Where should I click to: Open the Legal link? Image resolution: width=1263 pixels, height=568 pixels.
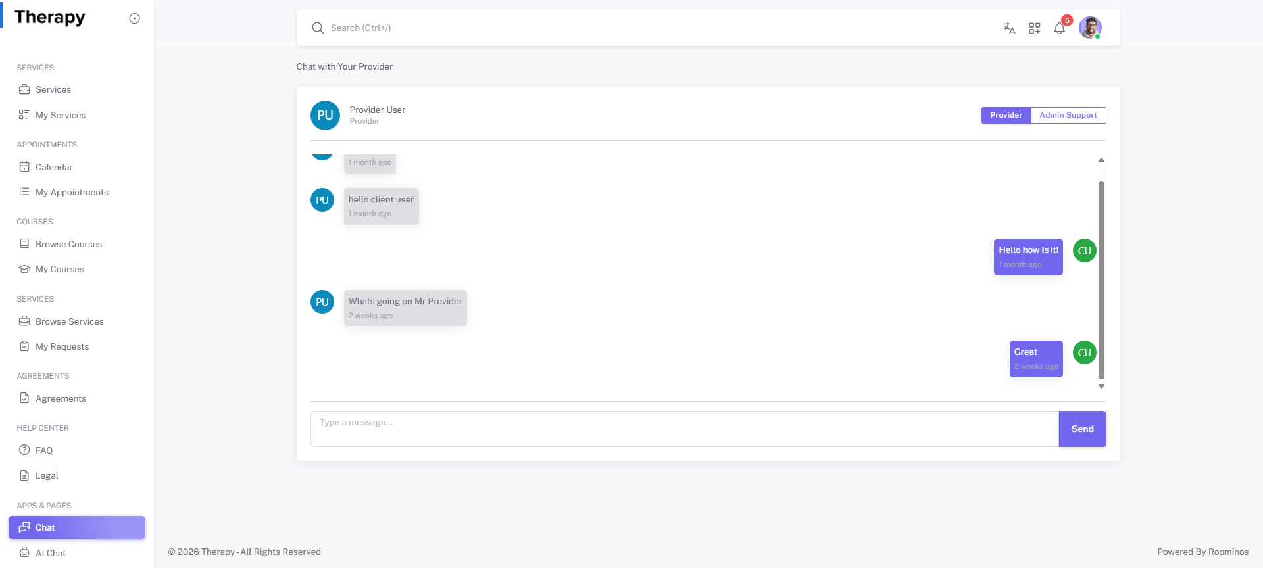pos(77,475)
